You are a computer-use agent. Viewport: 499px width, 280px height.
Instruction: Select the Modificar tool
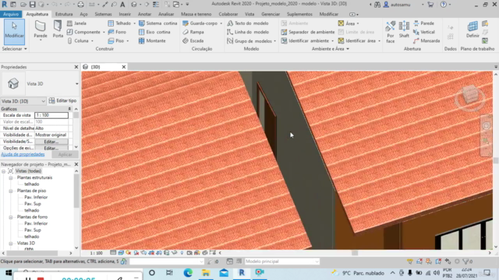coord(14,31)
